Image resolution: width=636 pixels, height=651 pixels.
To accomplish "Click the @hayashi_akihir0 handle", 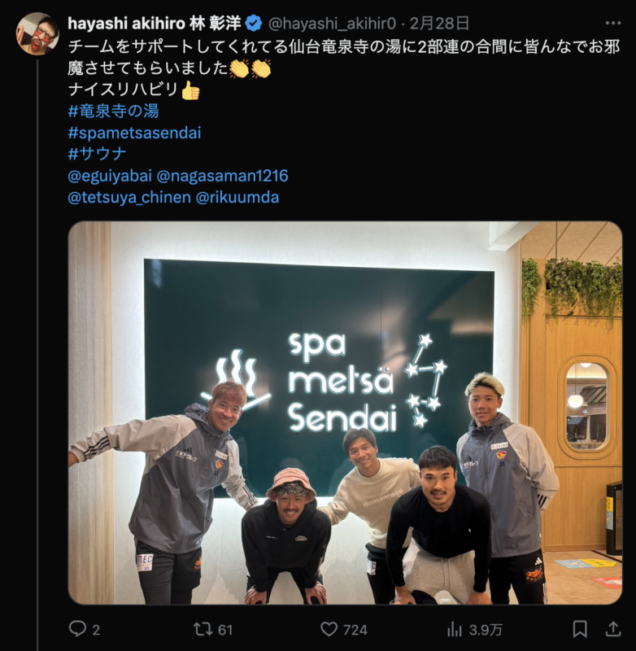I will click(332, 24).
